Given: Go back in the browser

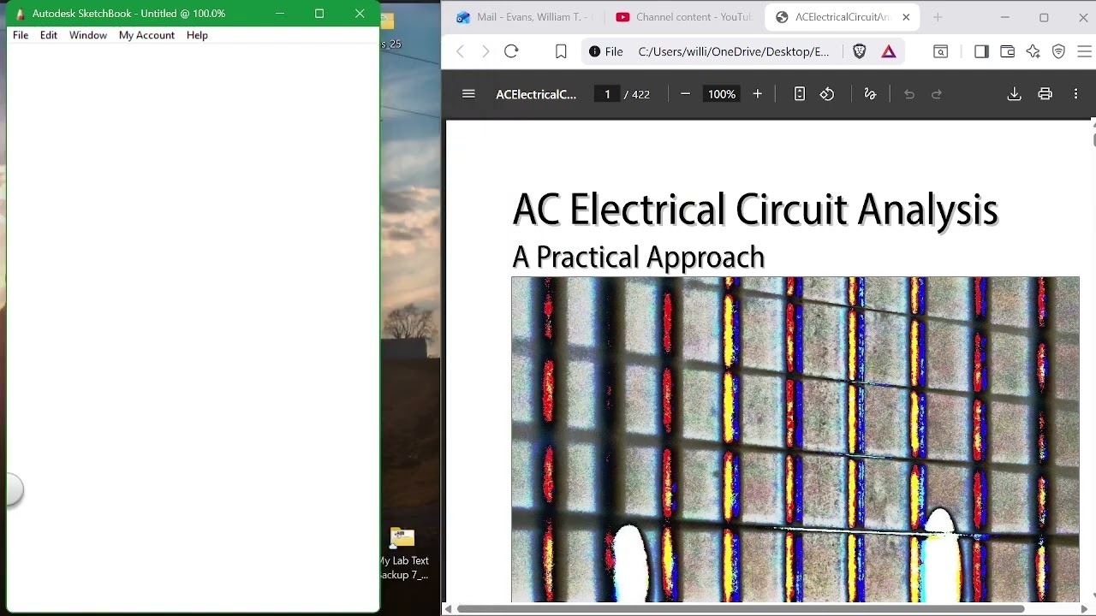Looking at the screenshot, I should tap(461, 51).
